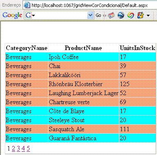Click the stock value 52
The width and height of the screenshot is (157, 155).
(123, 93)
